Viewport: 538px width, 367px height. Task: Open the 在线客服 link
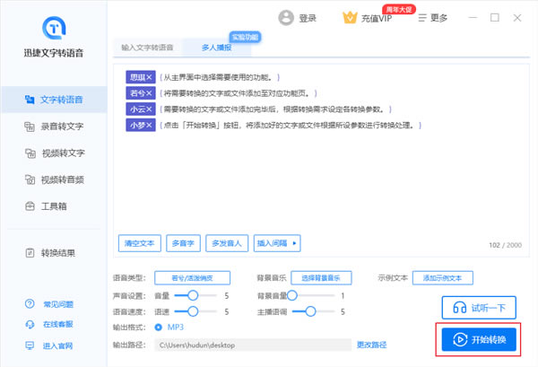click(58, 324)
